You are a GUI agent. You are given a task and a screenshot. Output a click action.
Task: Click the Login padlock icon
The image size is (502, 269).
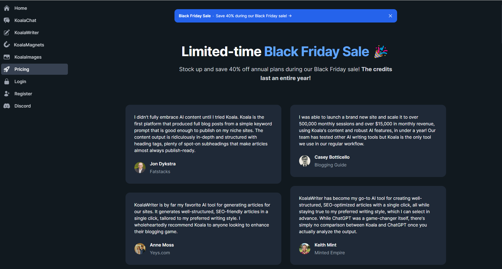[x=7, y=81]
